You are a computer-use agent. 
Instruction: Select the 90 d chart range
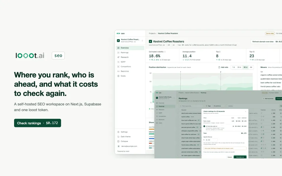(245, 67)
